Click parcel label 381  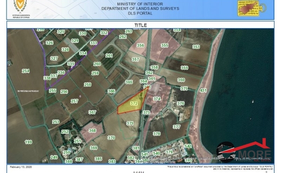(136, 148)
